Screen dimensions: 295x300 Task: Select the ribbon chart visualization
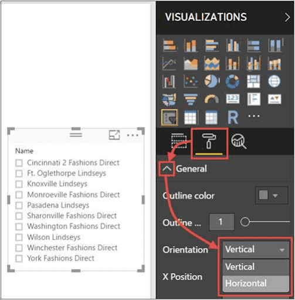pos(274,63)
